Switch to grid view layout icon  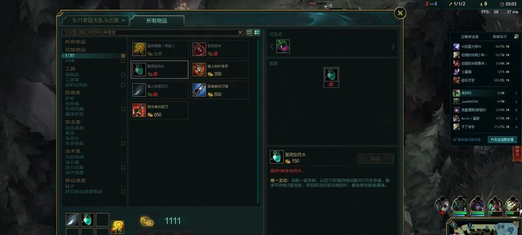click(249, 32)
